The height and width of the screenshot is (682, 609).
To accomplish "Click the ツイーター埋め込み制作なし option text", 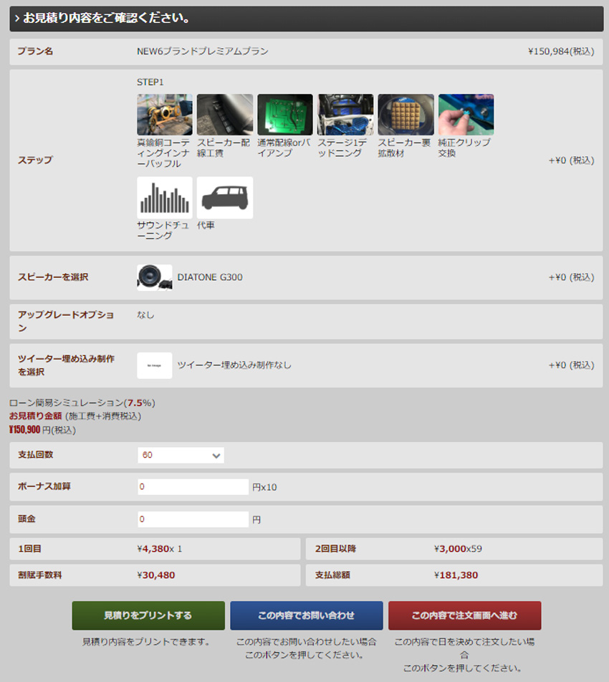I will 234,365.
